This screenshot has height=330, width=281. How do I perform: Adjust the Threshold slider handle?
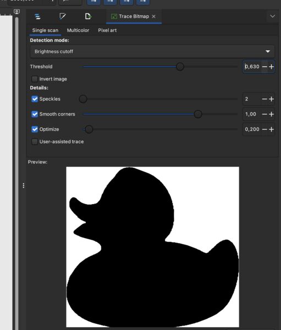click(180, 67)
